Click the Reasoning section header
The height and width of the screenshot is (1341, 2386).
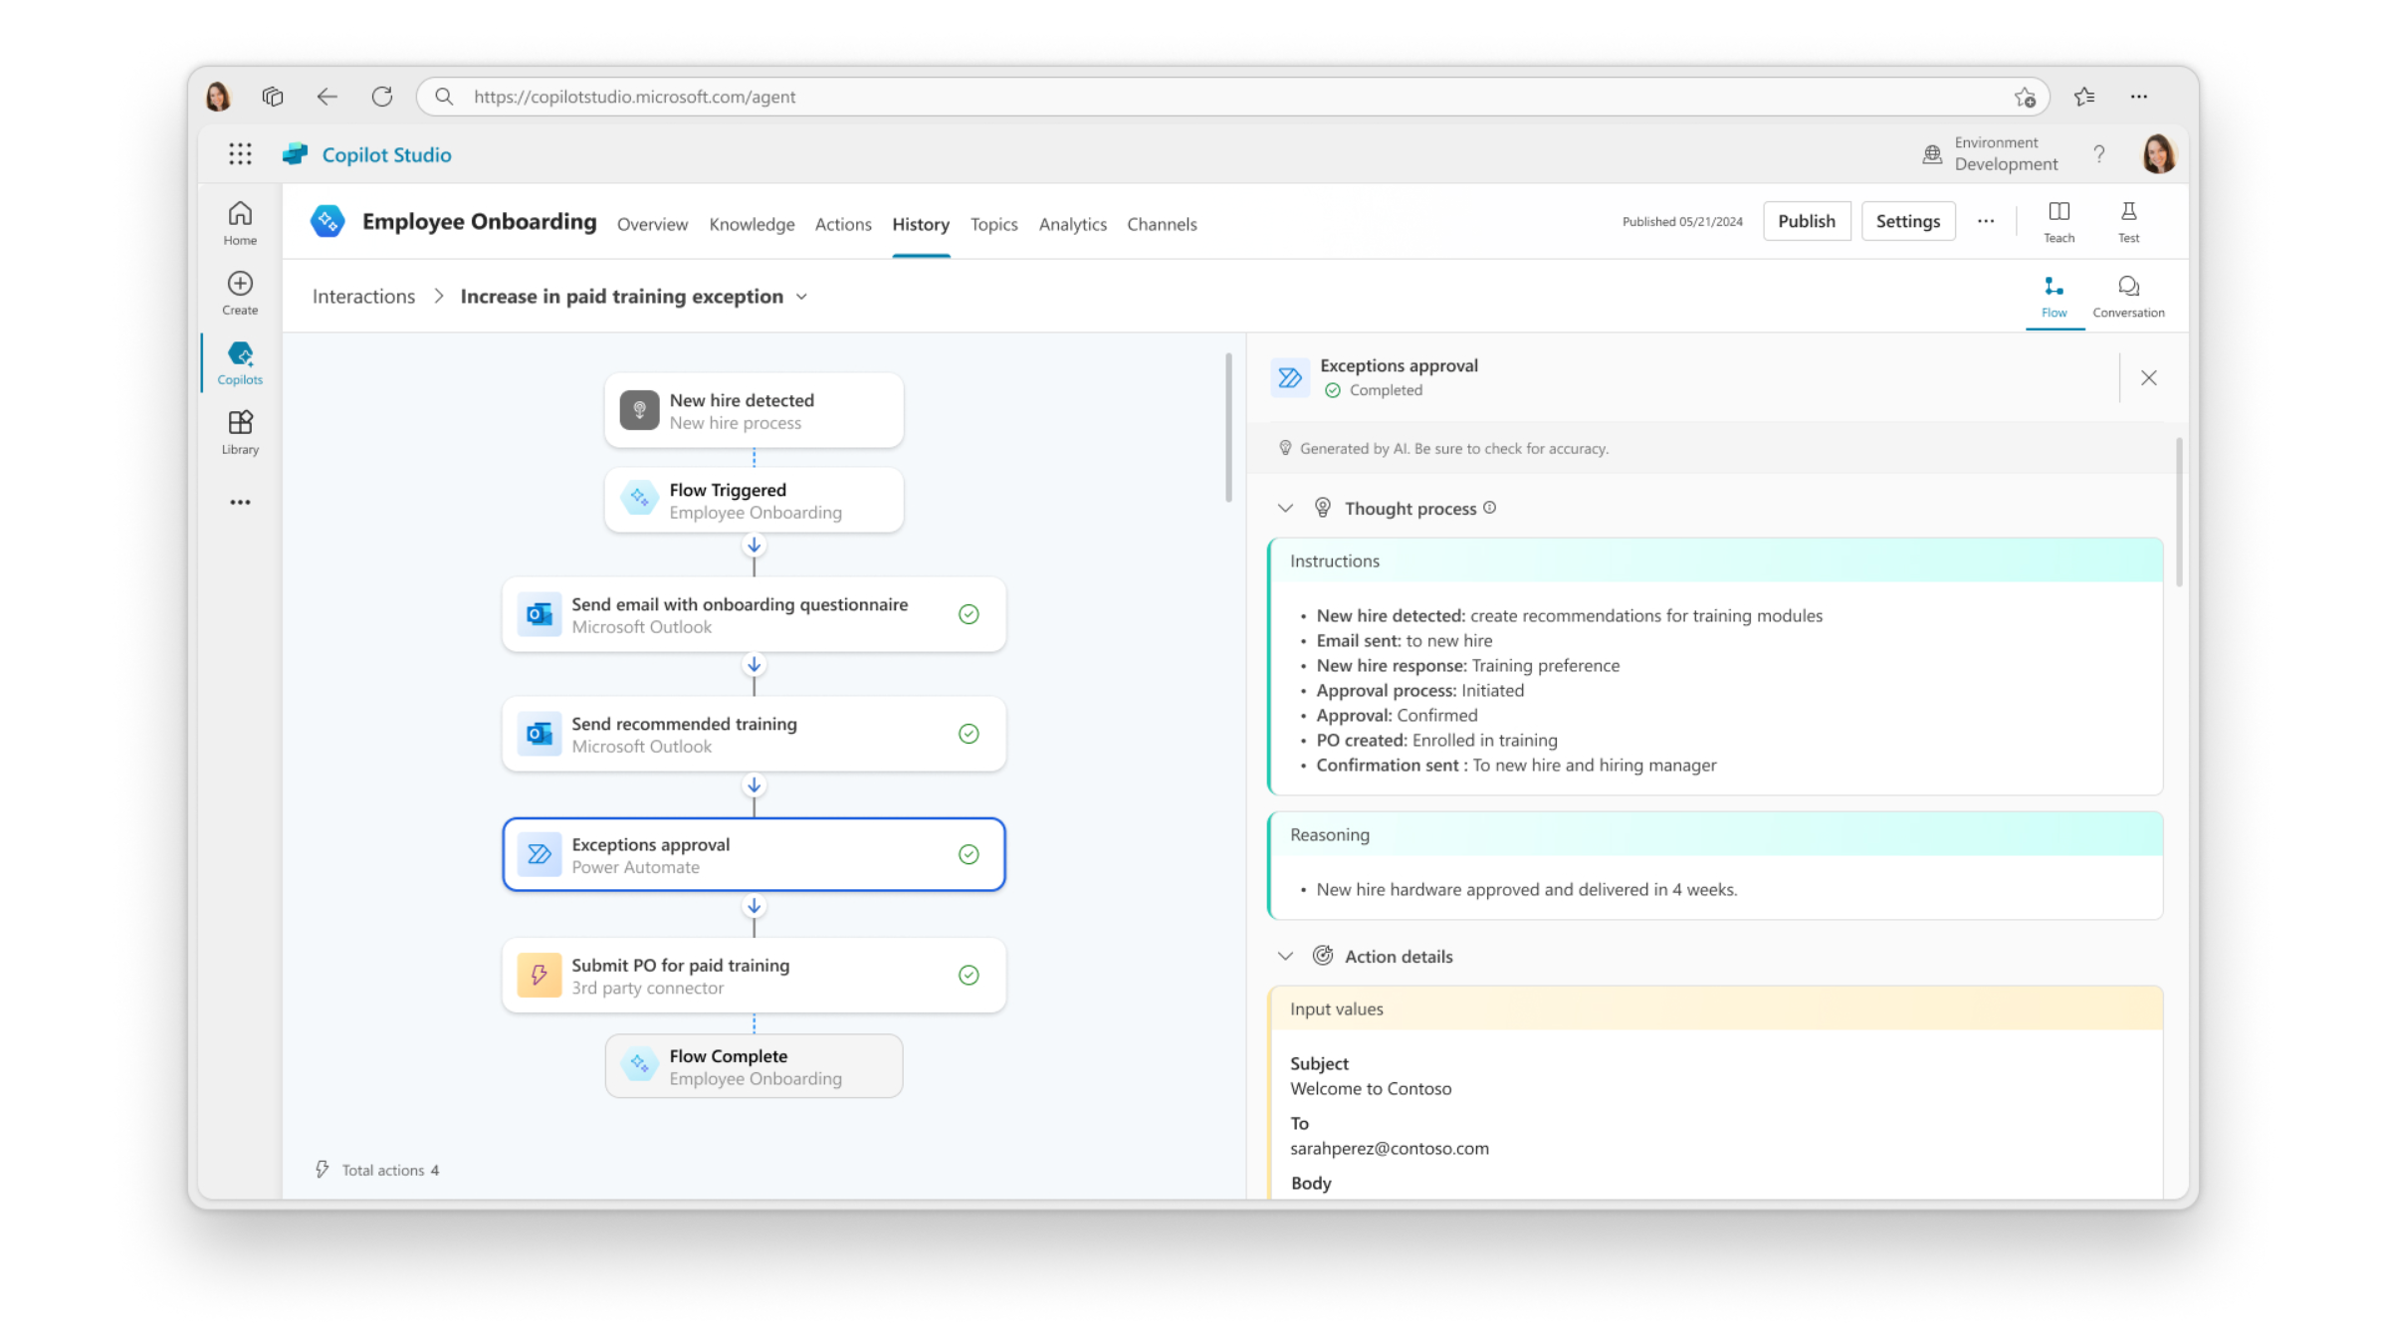coord(1716,834)
